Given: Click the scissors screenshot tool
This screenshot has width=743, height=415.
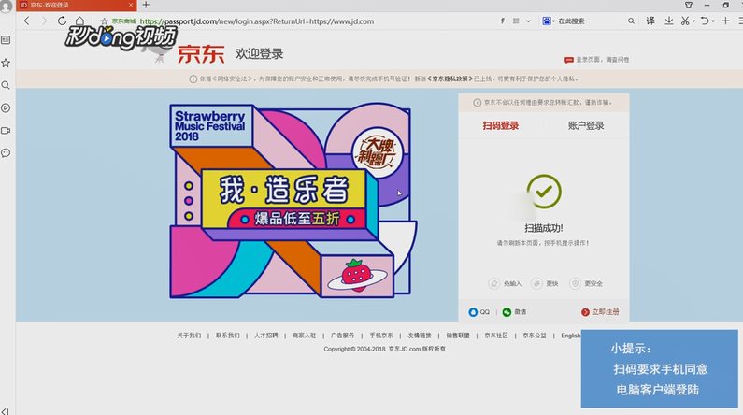Looking at the screenshot, I should [685, 21].
